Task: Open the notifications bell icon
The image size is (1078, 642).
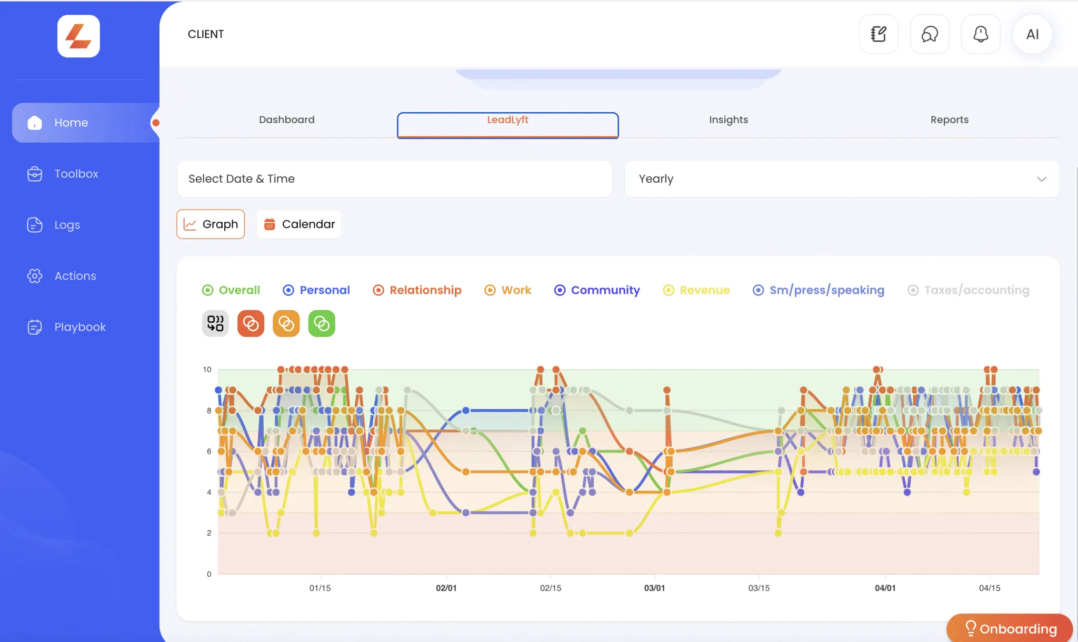Action: (981, 34)
